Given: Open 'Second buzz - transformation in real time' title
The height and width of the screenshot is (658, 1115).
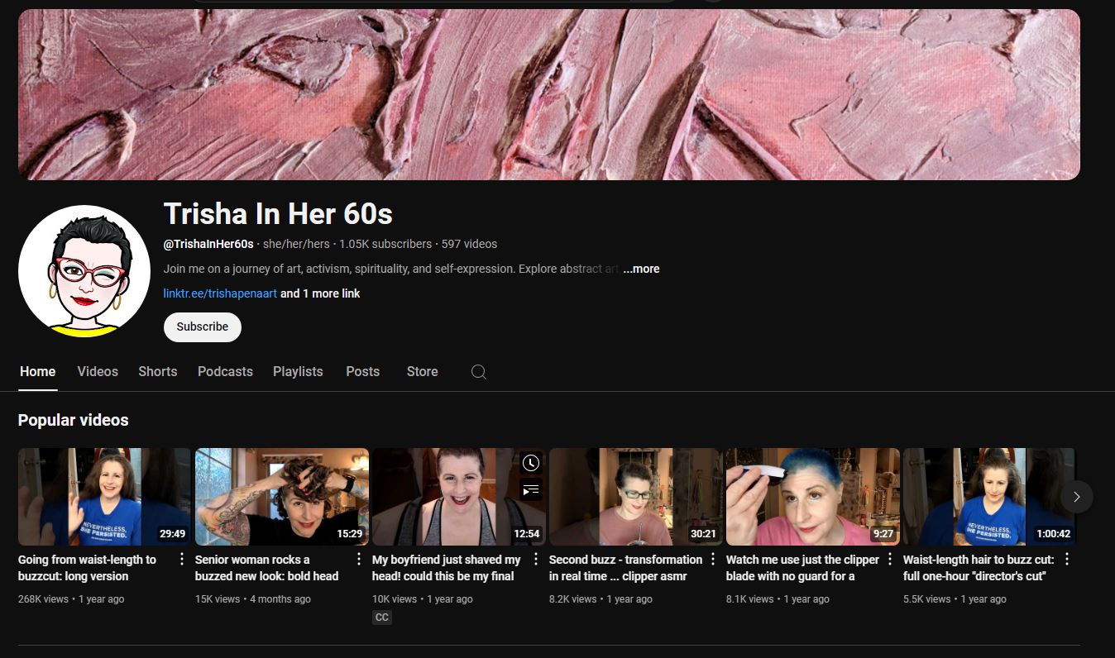Looking at the screenshot, I should point(625,568).
